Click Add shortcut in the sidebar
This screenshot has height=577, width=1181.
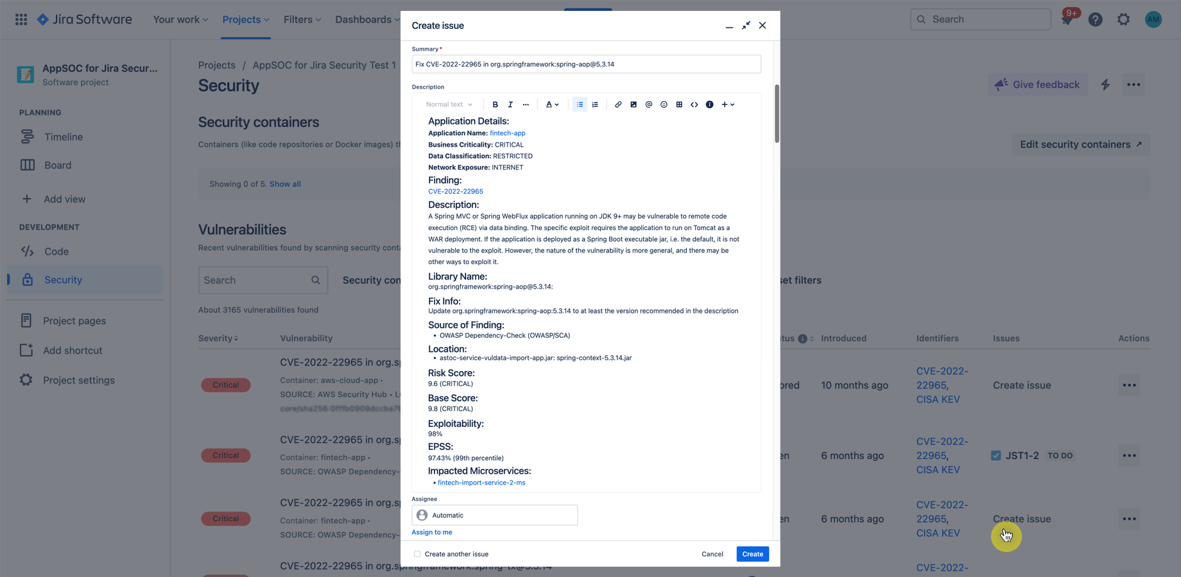[73, 351]
